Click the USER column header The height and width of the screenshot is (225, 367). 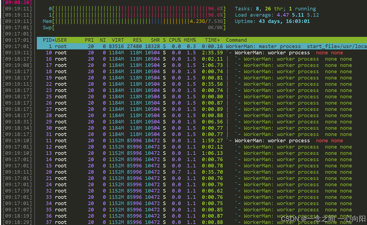[61, 40]
